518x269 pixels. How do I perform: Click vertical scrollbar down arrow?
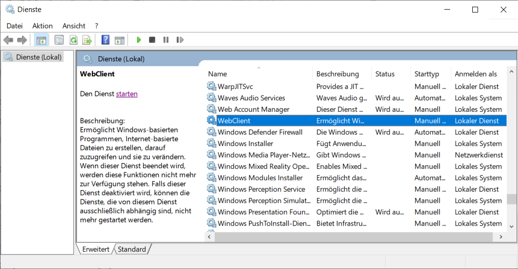(511, 226)
